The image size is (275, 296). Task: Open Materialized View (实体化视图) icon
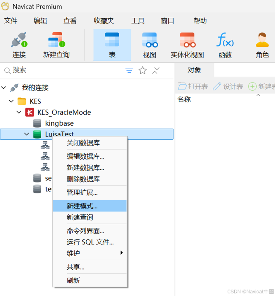[x=188, y=40]
